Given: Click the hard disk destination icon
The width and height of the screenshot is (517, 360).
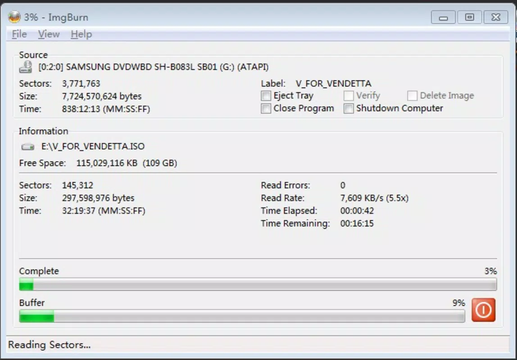Looking at the screenshot, I should pyautogui.click(x=28, y=147).
